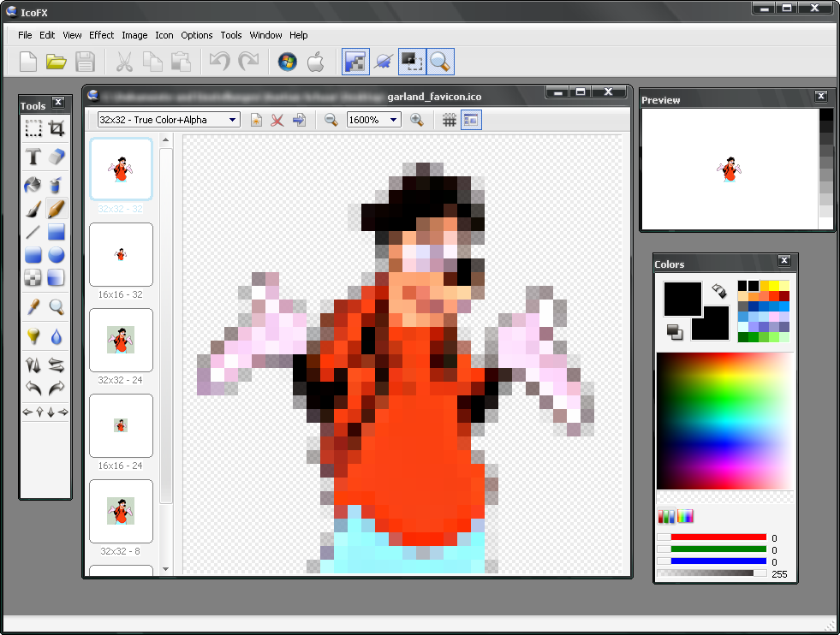
Task: Open the Icon menu
Action: click(x=164, y=35)
